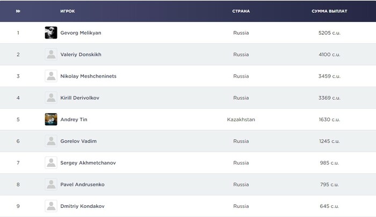This screenshot has height=217, width=376.
Task: Click the 5205 c.u. payout amount
Action: click(x=329, y=33)
